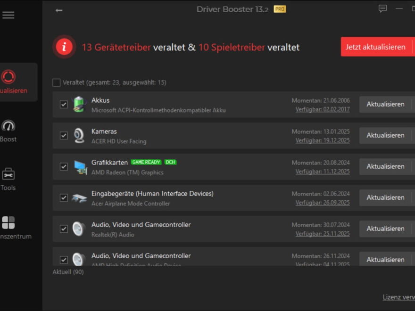Uncheck the Akkus driver checkbox

(x=64, y=104)
